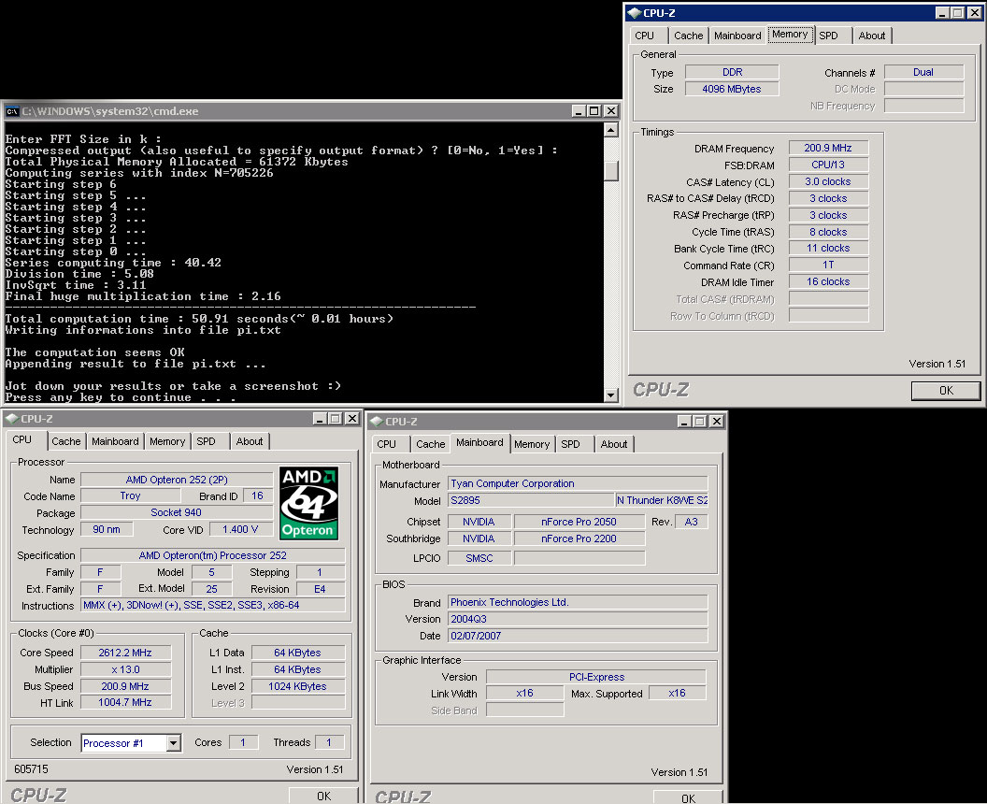Image resolution: width=987 pixels, height=804 pixels.
Task: Click cmd.exe scrollbar up arrow
Action: 610,130
